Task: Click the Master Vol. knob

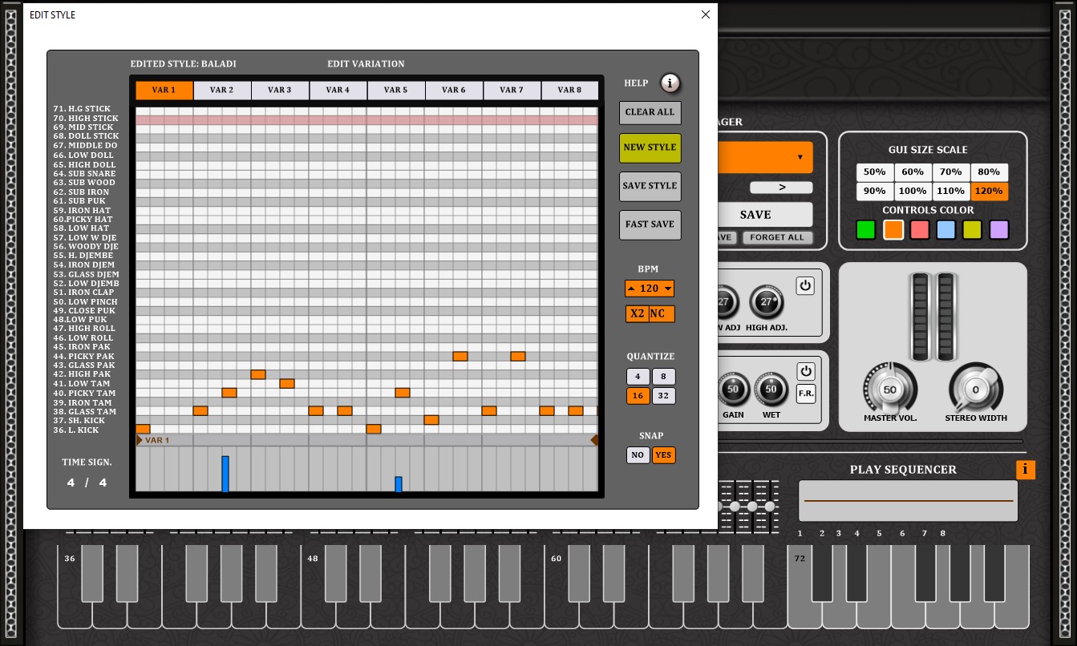Action: point(889,390)
